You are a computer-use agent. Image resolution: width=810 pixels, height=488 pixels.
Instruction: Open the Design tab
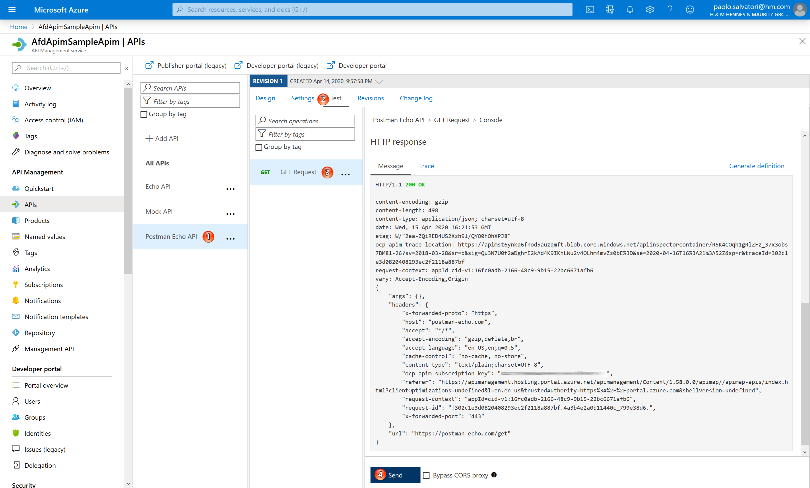pyautogui.click(x=265, y=98)
